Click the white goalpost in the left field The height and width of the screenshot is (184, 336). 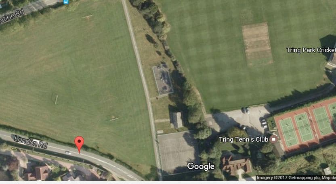[56, 99]
